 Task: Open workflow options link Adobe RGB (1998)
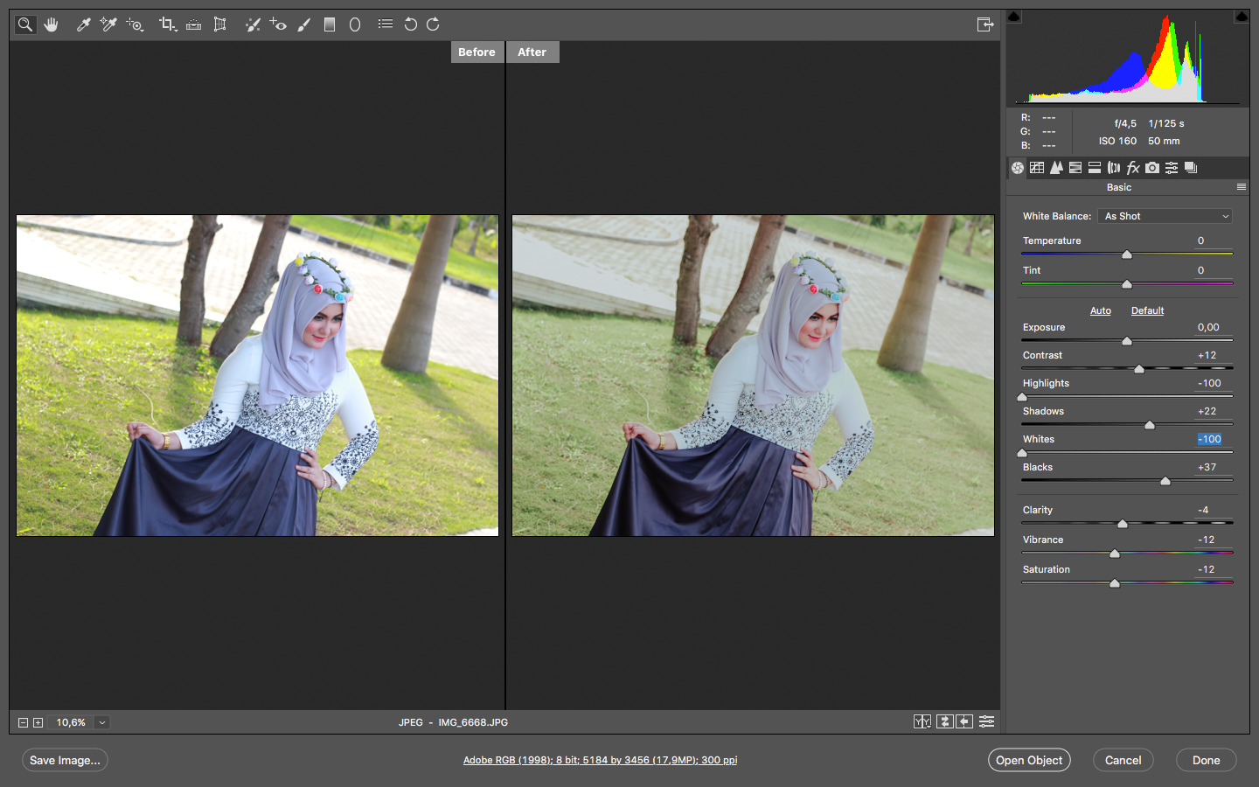600,760
